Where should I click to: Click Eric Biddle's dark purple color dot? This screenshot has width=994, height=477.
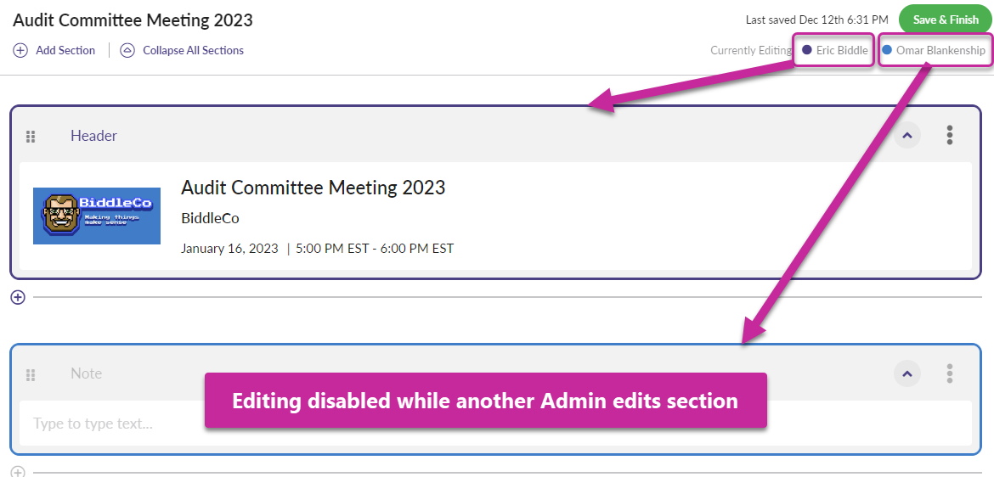(x=807, y=50)
